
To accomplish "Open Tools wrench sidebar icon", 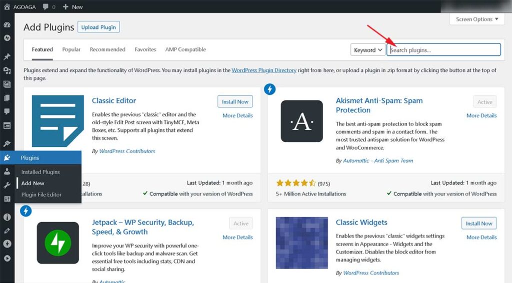I will point(7,185).
